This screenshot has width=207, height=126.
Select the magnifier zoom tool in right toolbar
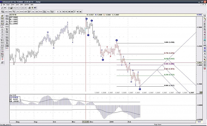tap(205, 57)
